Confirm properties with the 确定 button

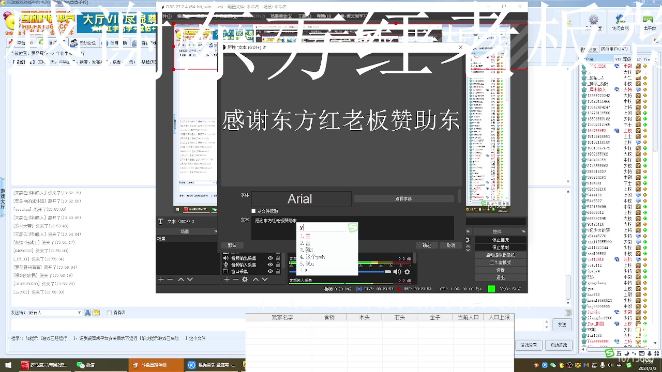pyautogui.click(x=426, y=245)
